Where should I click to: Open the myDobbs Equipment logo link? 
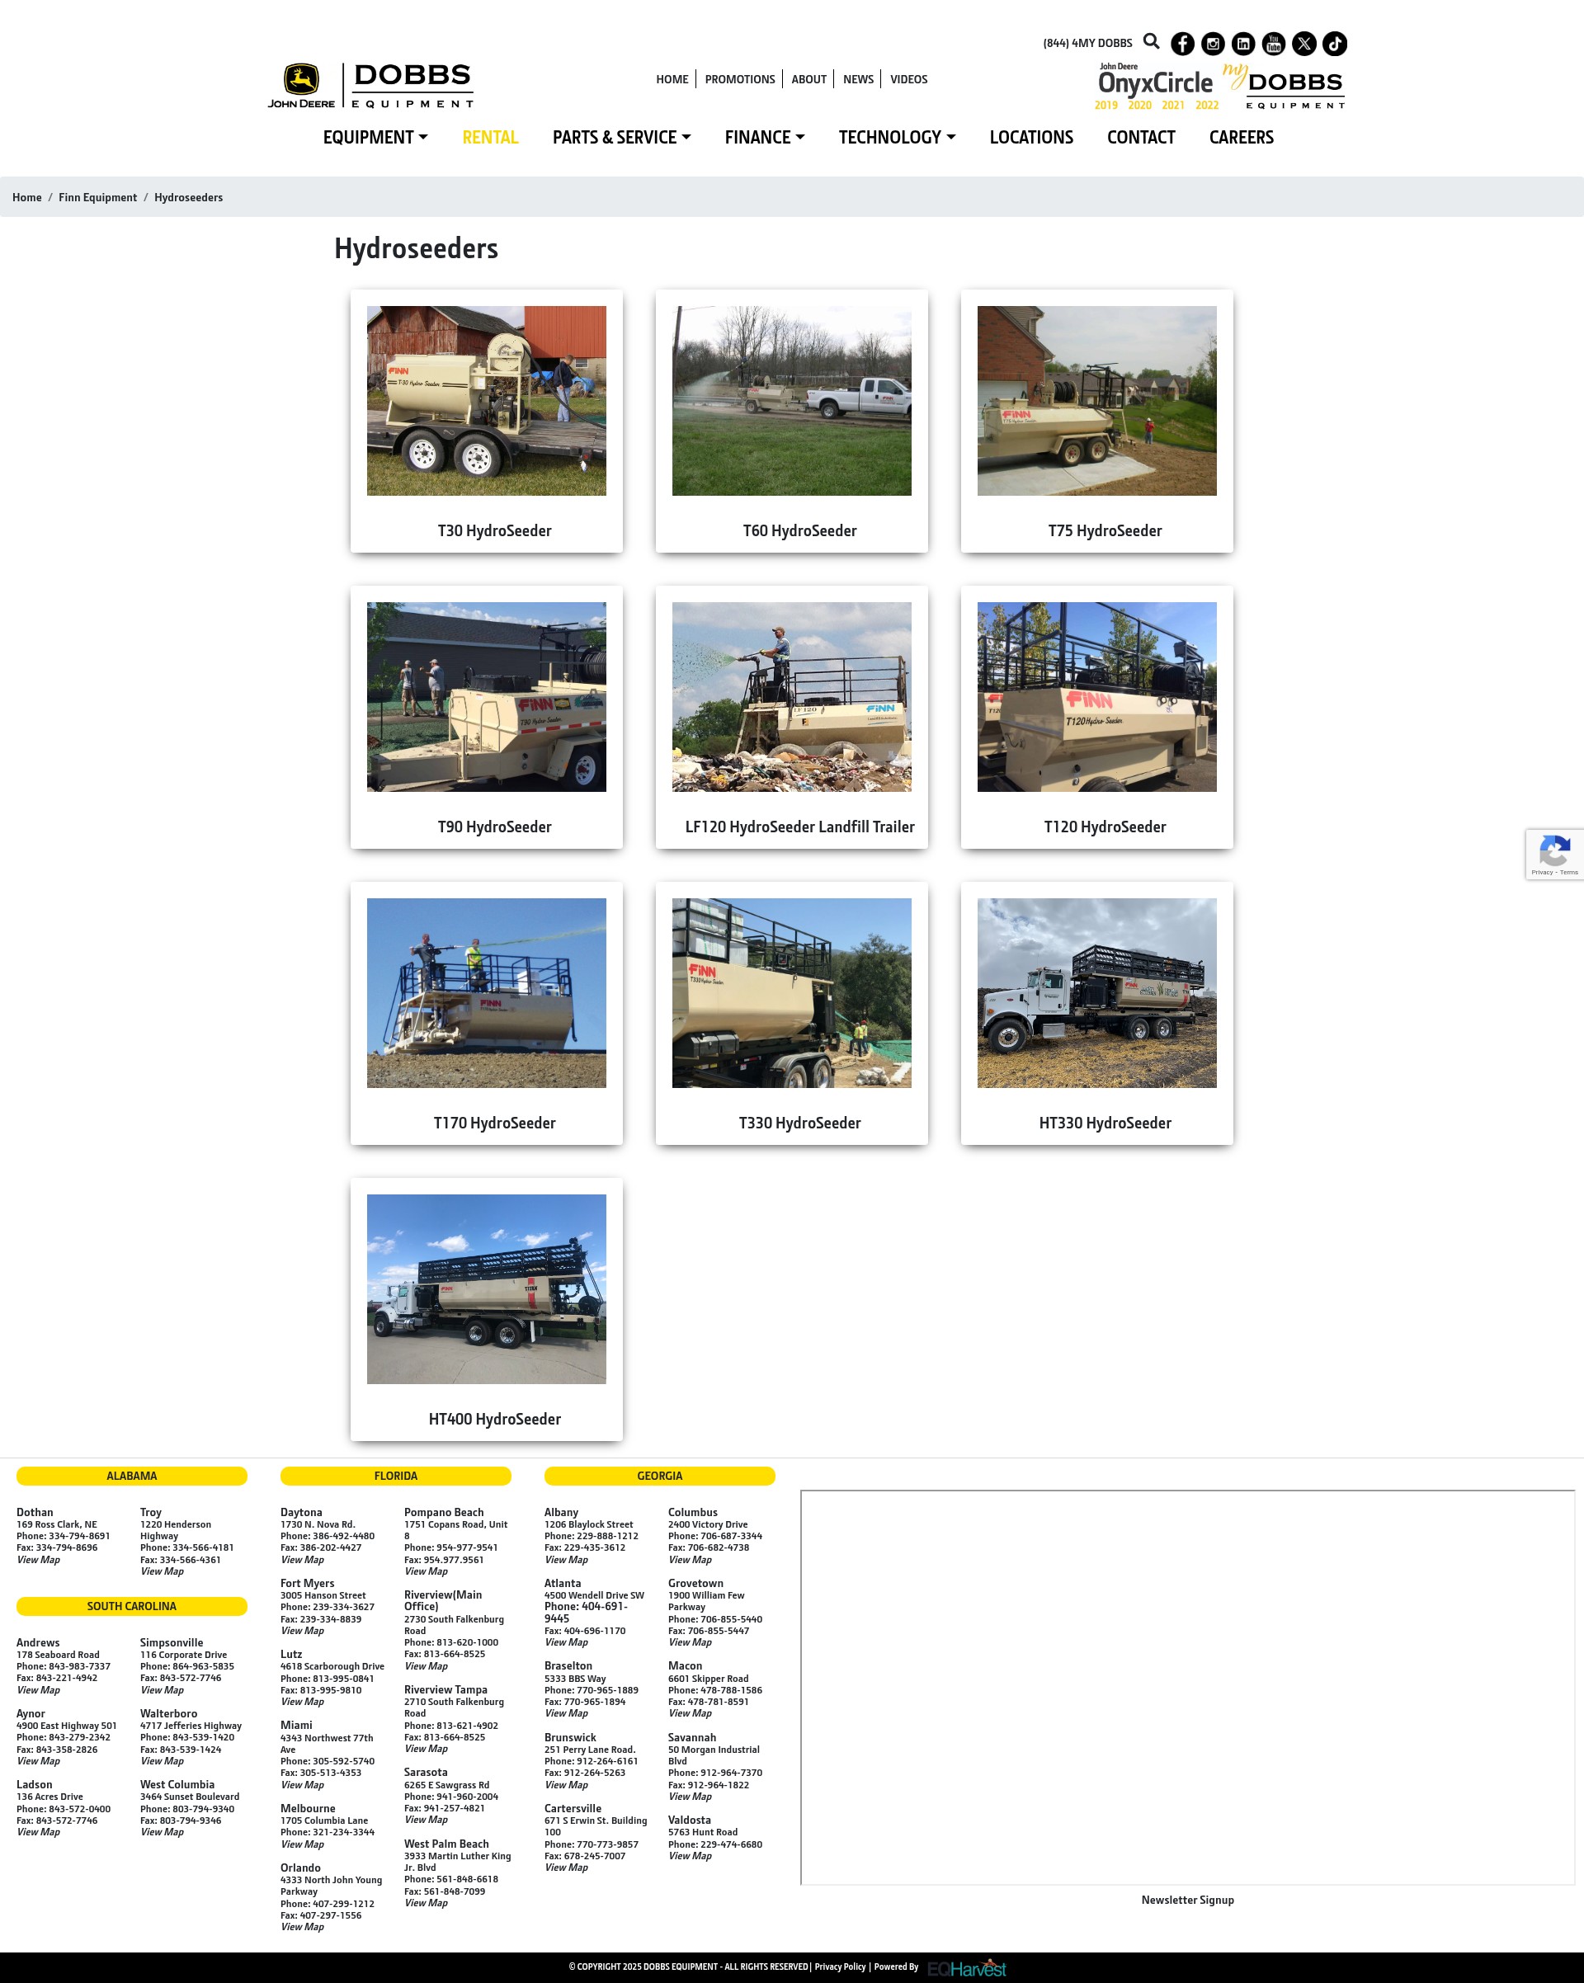point(1286,87)
